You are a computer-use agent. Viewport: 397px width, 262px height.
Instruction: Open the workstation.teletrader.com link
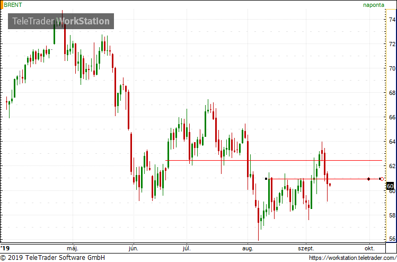tap(352, 258)
